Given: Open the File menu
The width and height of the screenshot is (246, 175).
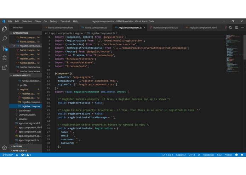Looking at the screenshot, I should click(10, 21).
